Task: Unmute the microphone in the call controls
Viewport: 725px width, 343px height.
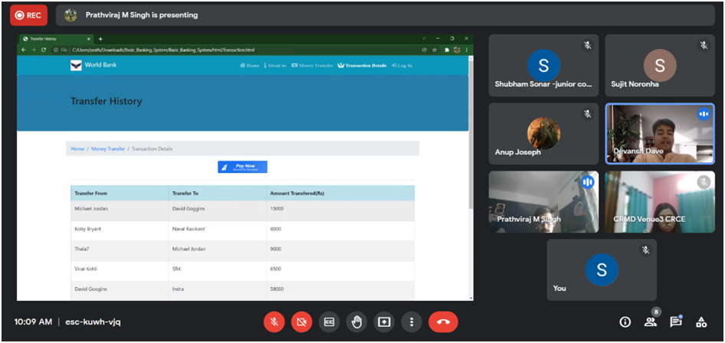Action: coord(274,322)
